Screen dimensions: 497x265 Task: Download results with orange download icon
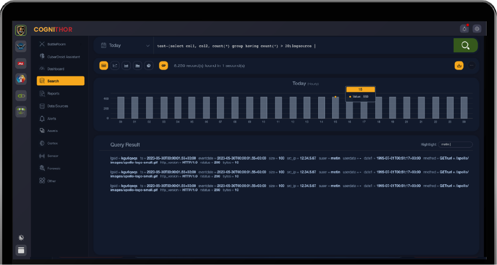pyautogui.click(x=459, y=65)
